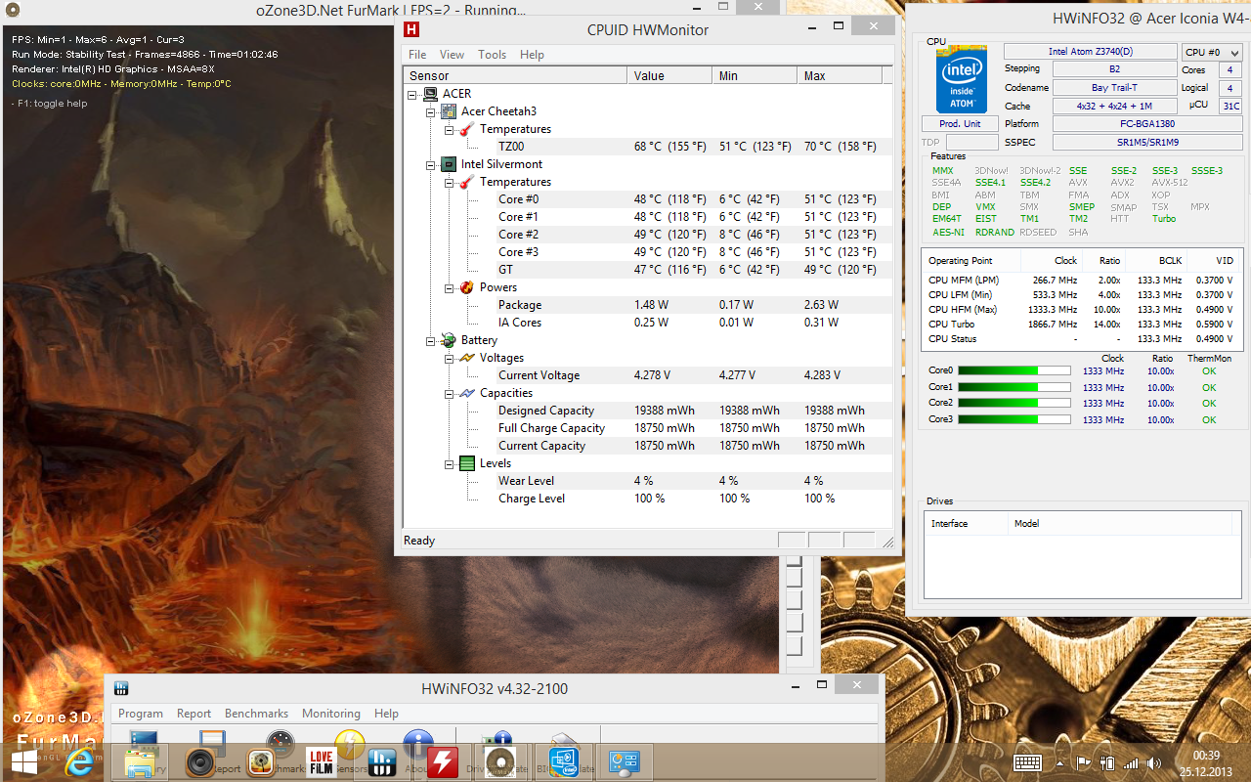1251x782 pixels.
Task: Open the Love Film taskbar app
Action: pyautogui.click(x=321, y=762)
